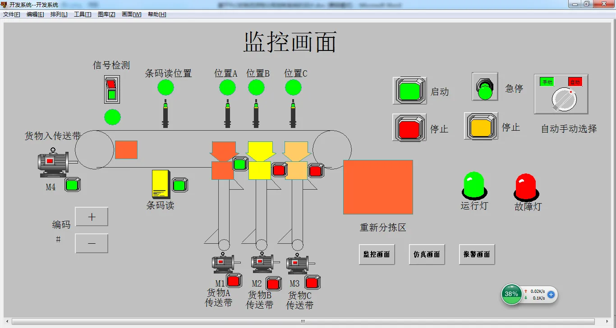Click the orange 重新分拣区 re-sort bin
The height and width of the screenshot is (328, 616).
coord(378,187)
